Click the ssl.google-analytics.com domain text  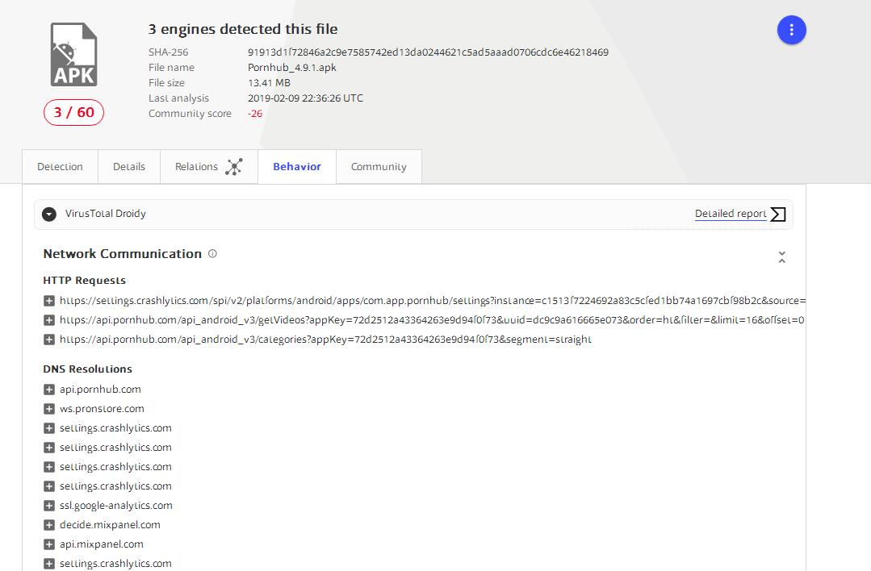(x=116, y=506)
